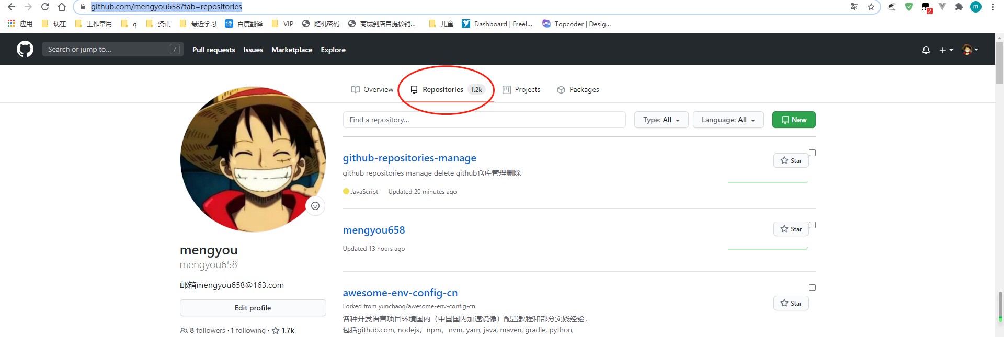Image resolution: width=1004 pixels, height=337 pixels.
Task: Open Chrome three-dot menu
Action: pyautogui.click(x=992, y=7)
